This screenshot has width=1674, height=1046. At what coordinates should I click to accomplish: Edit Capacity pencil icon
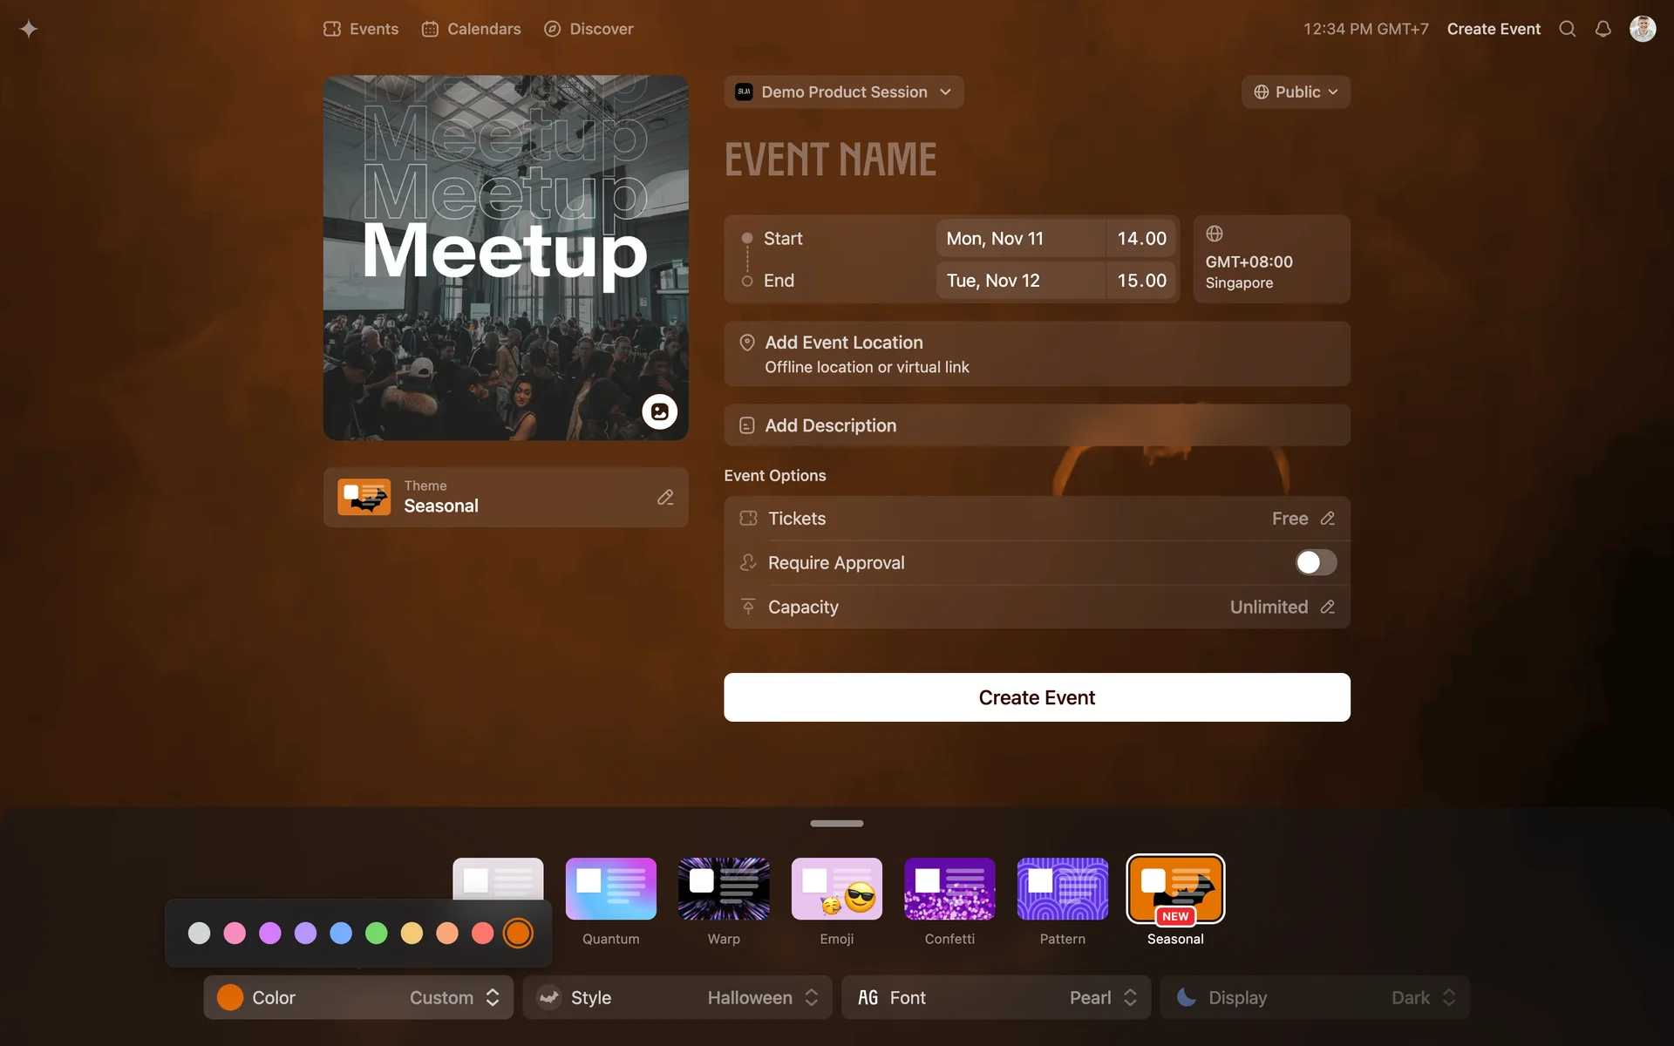click(x=1327, y=607)
